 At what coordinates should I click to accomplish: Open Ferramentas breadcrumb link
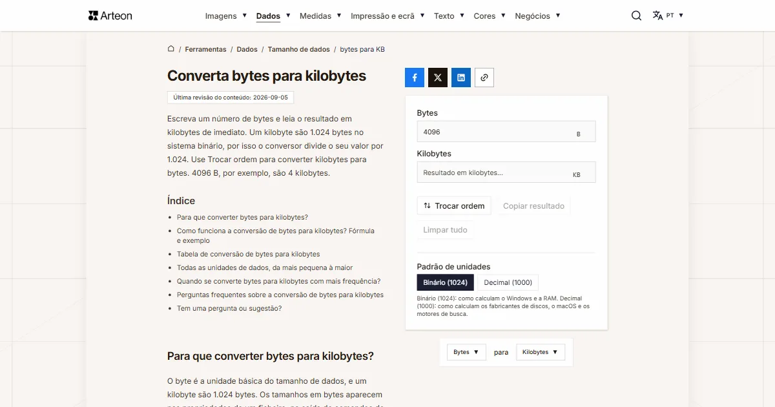[205, 49]
